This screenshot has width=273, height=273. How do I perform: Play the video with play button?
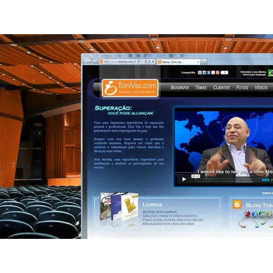[x=184, y=179]
